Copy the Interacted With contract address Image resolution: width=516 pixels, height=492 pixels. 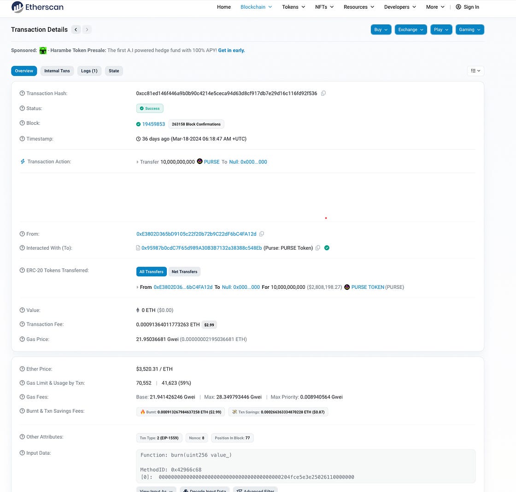pos(317,248)
